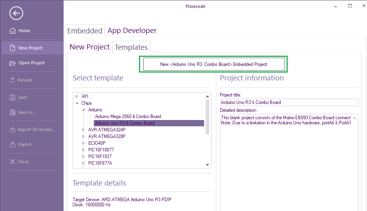367x211 pixels.
Task: Click the Export upload icon
Action: 13,144
